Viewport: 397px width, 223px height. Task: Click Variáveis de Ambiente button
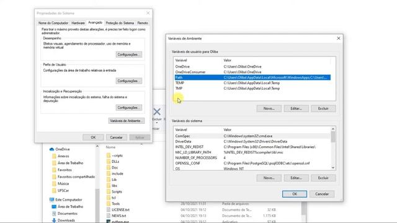[x=127, y=121]
